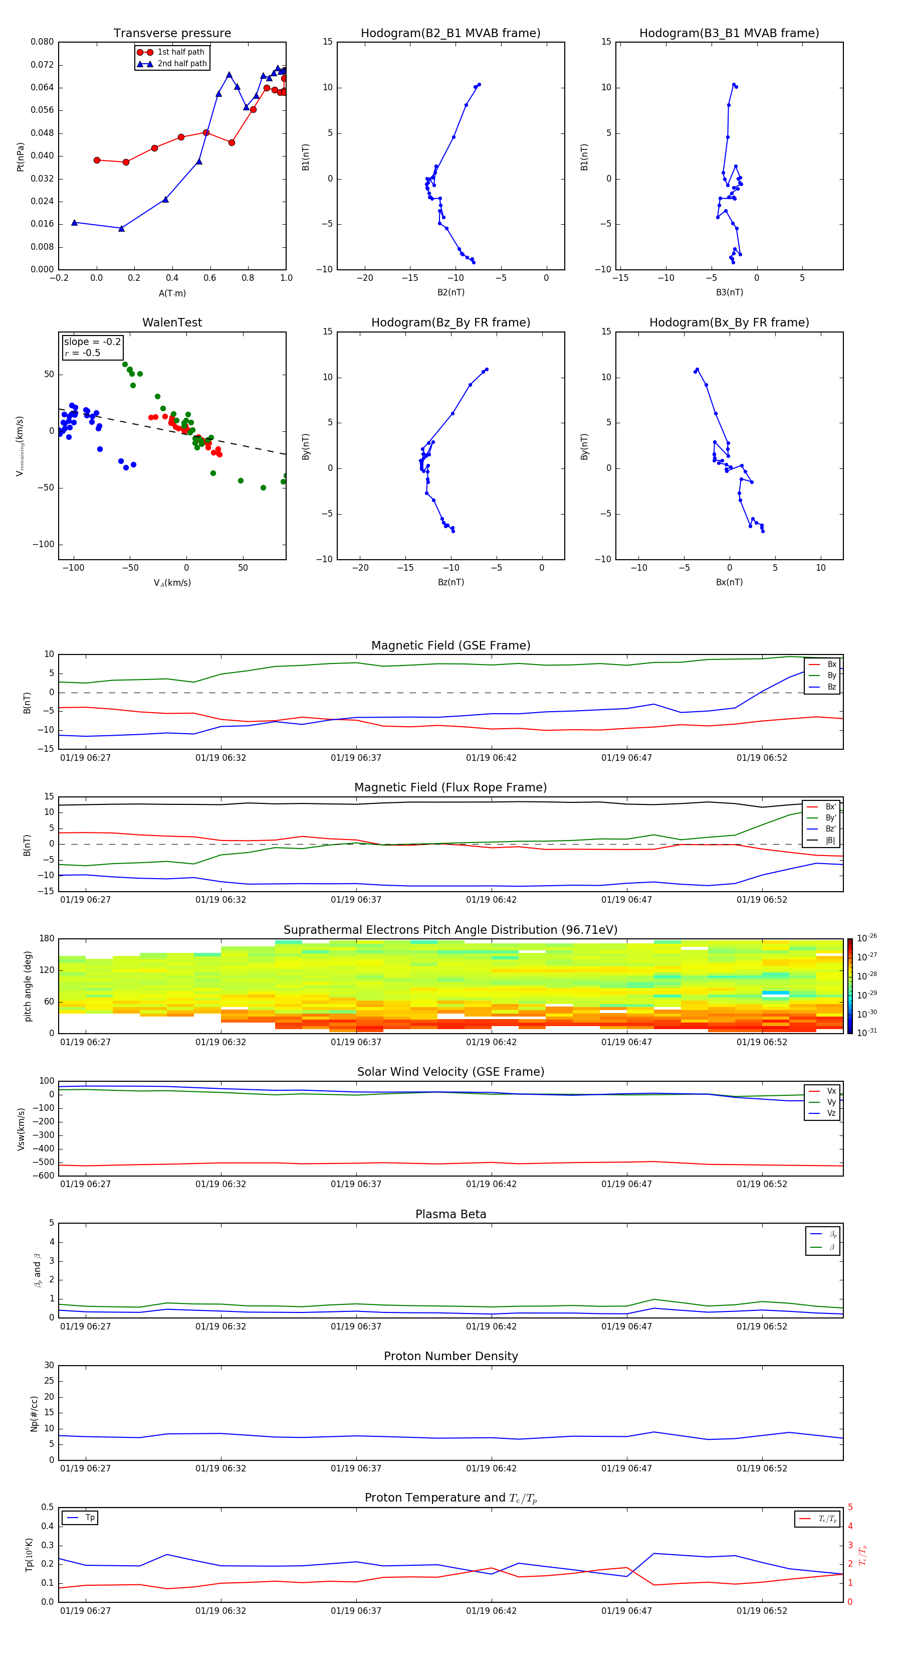Click the Suprathermal Electrons Pitch Angle Distribution title

tap(450, 930)
